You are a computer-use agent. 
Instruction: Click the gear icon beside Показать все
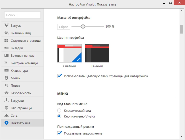point(6,123)
